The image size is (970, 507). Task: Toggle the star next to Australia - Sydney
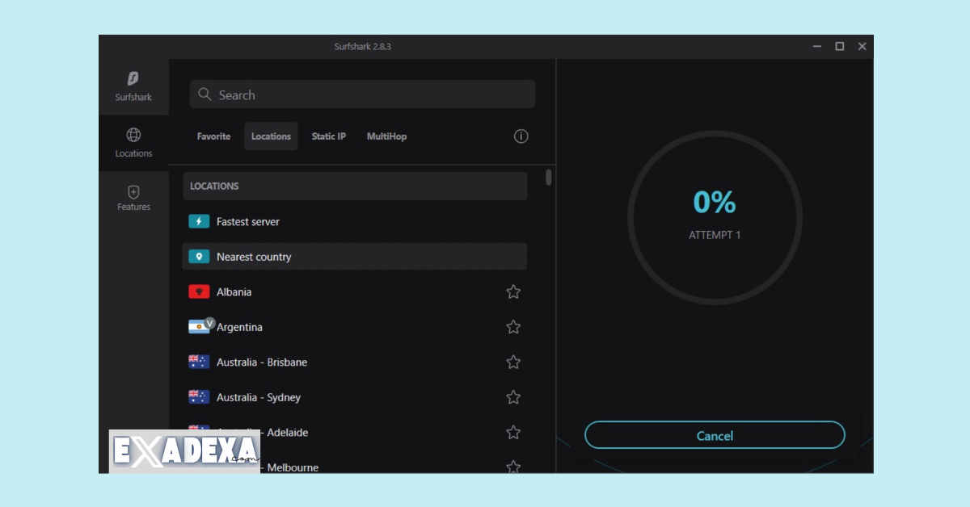pyautogui.click(x=513, y=396)
